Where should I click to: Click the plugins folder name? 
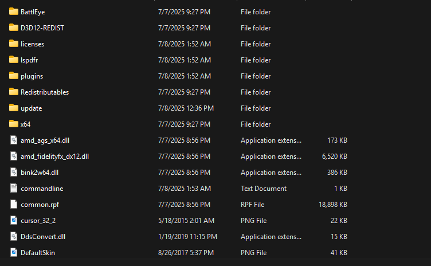tap(32, 76)
